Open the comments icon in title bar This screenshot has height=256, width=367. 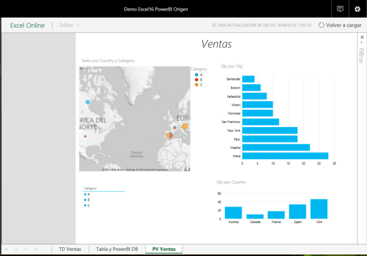pyautogui.click(x=340, y=9)
